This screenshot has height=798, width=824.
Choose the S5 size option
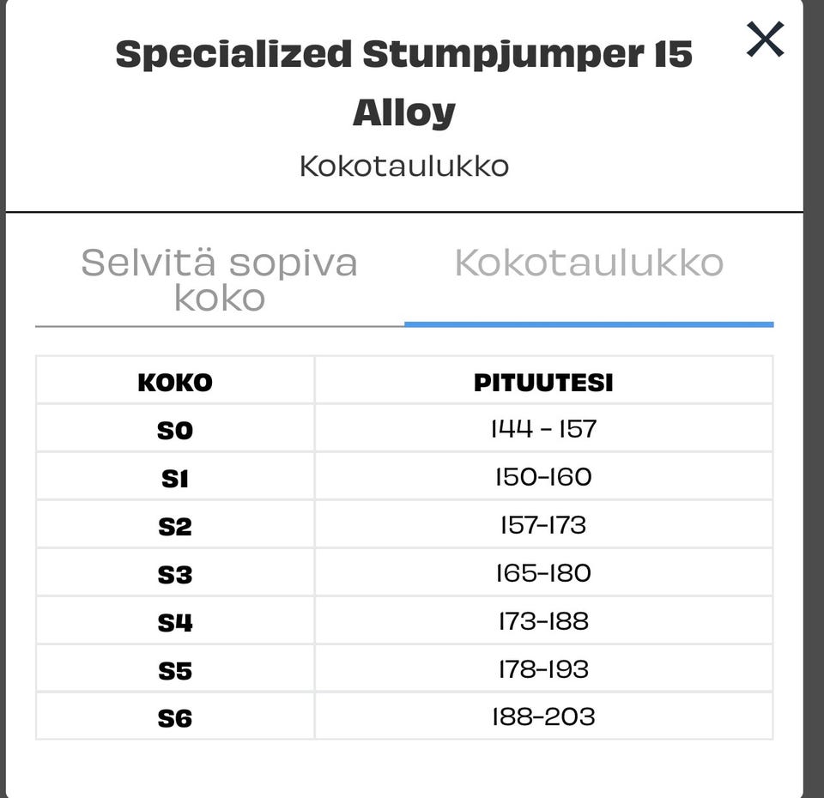(175, 668)
